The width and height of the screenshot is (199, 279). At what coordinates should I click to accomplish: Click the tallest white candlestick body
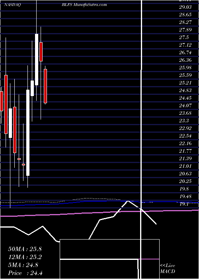click(x=28, y=133)
